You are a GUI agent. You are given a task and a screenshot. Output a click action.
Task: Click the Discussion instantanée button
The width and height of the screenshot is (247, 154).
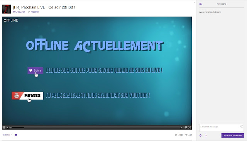click(x=232, y=136)
